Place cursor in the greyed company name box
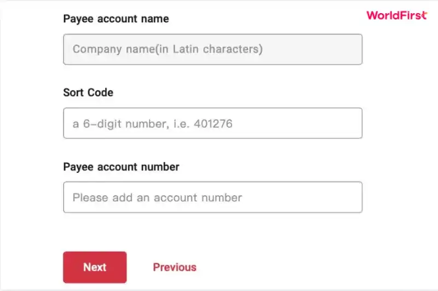The height and width of the screenshot is (291, 438). point(213,49)
